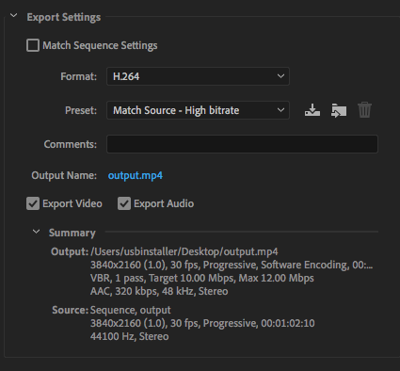
Task: Enable Match Sequence Settings checkbox
Action: point(33,45)
